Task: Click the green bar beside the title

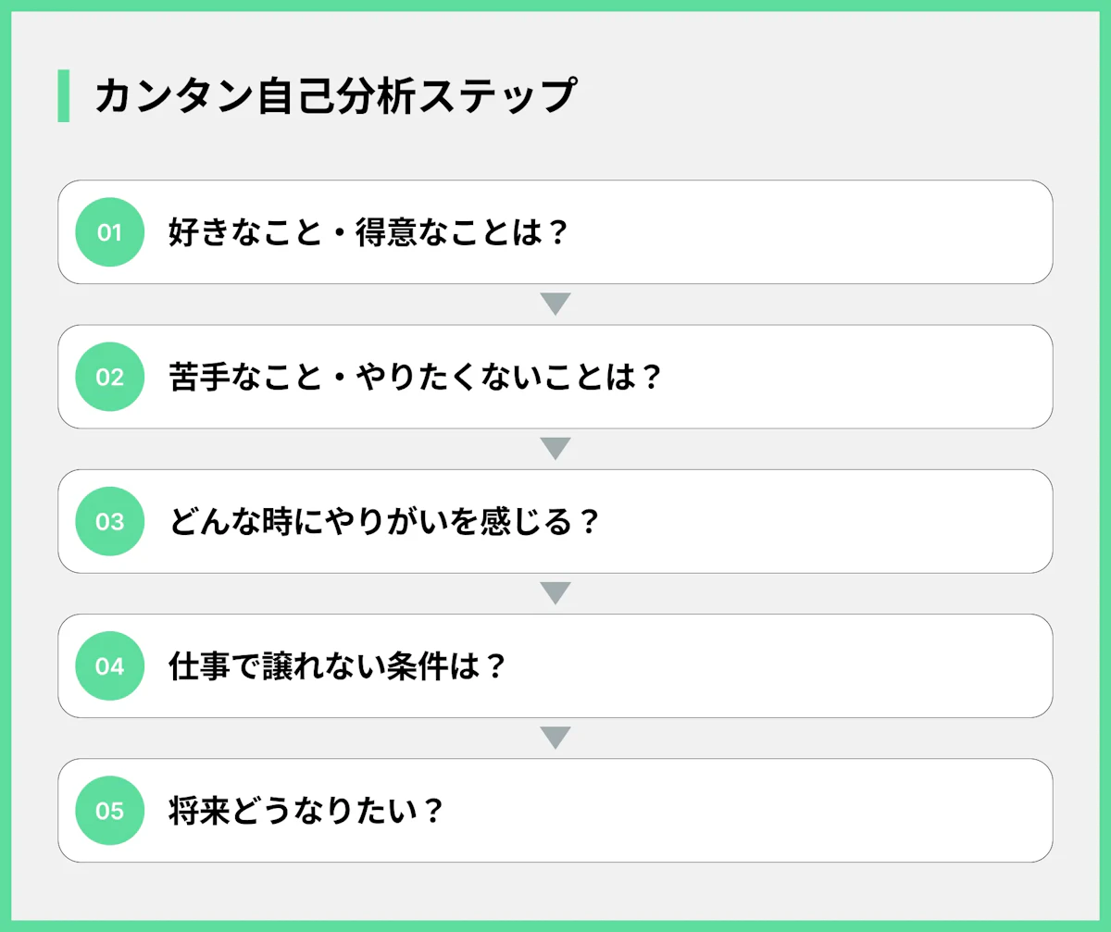Action: pyautogui.click(x=63, y=95)
